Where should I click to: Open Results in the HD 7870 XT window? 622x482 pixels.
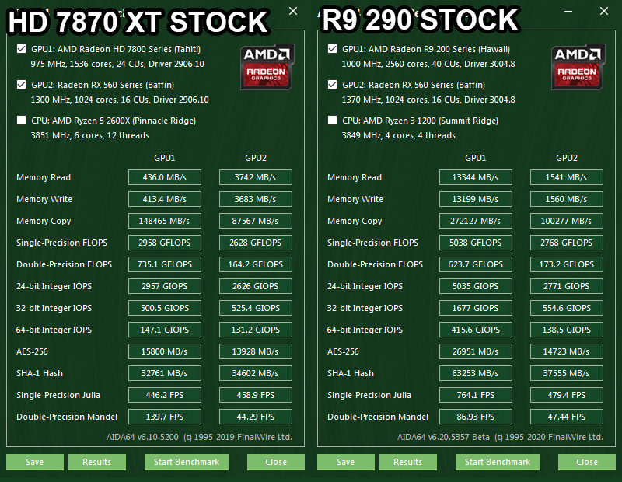(97, 462)
